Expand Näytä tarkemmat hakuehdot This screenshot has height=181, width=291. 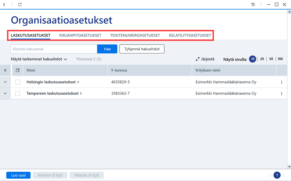pos(39,59)
